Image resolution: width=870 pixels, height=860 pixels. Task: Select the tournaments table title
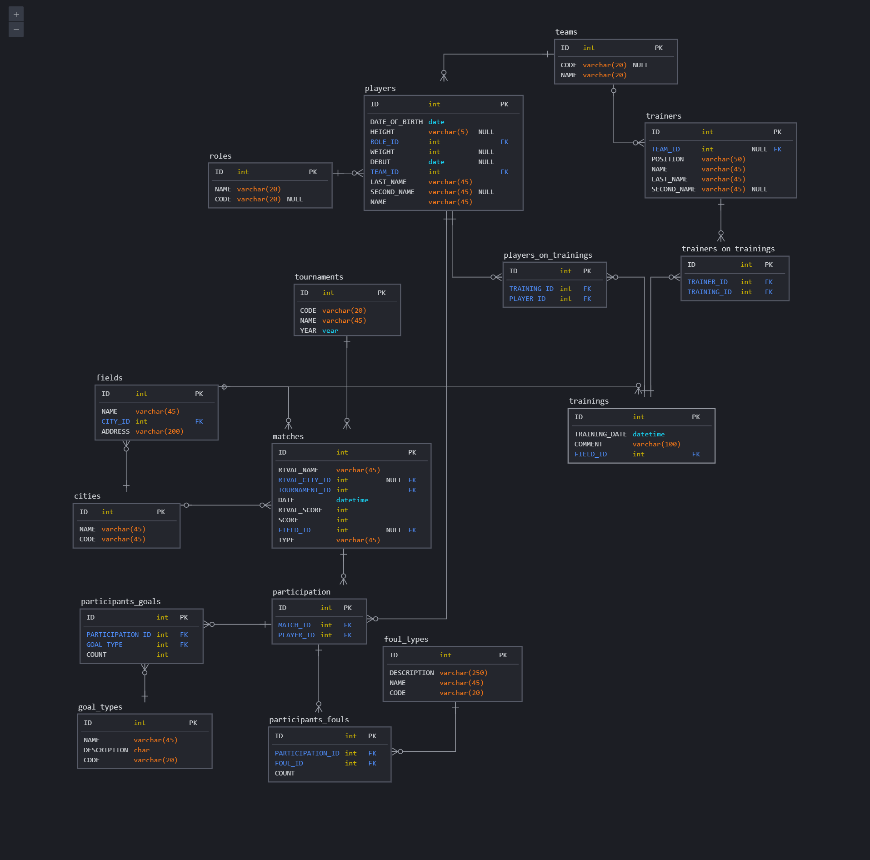point(319,277)
